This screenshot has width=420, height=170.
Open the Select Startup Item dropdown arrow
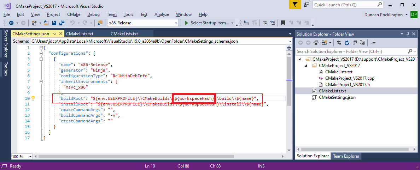(232, 23)
